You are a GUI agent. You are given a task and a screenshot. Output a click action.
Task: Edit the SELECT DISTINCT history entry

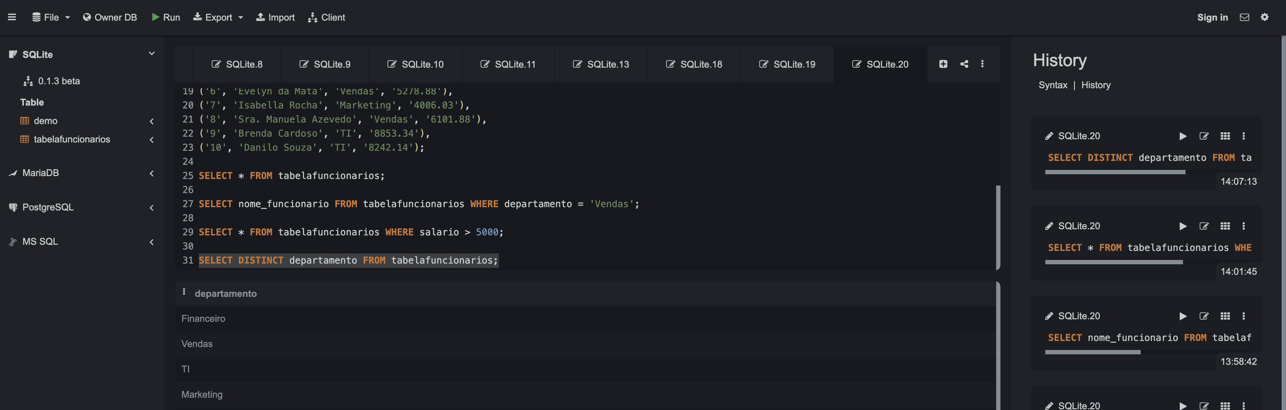[1204, 136]
